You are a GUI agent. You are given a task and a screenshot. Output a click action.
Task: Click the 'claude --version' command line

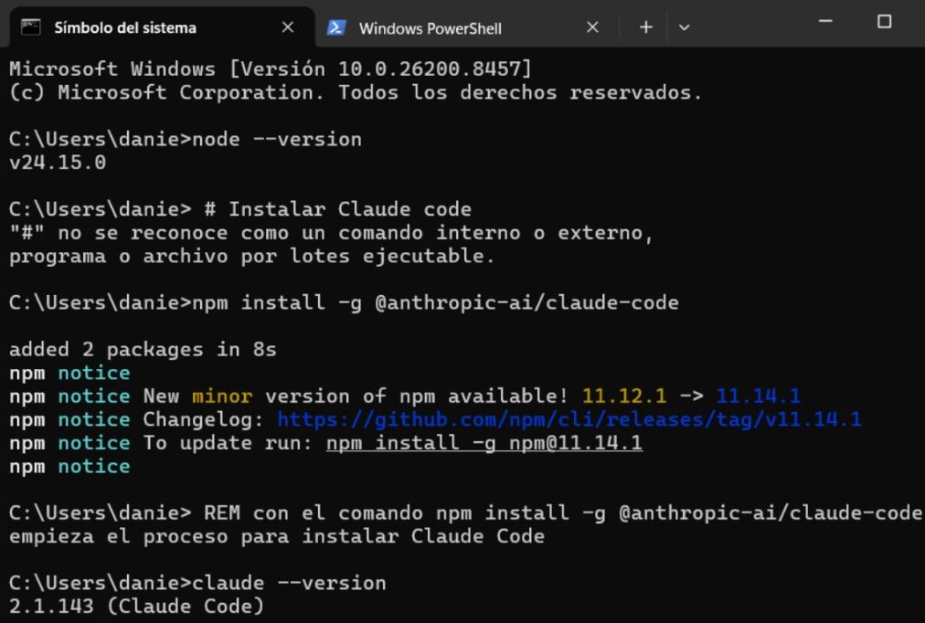click(197, 583)
